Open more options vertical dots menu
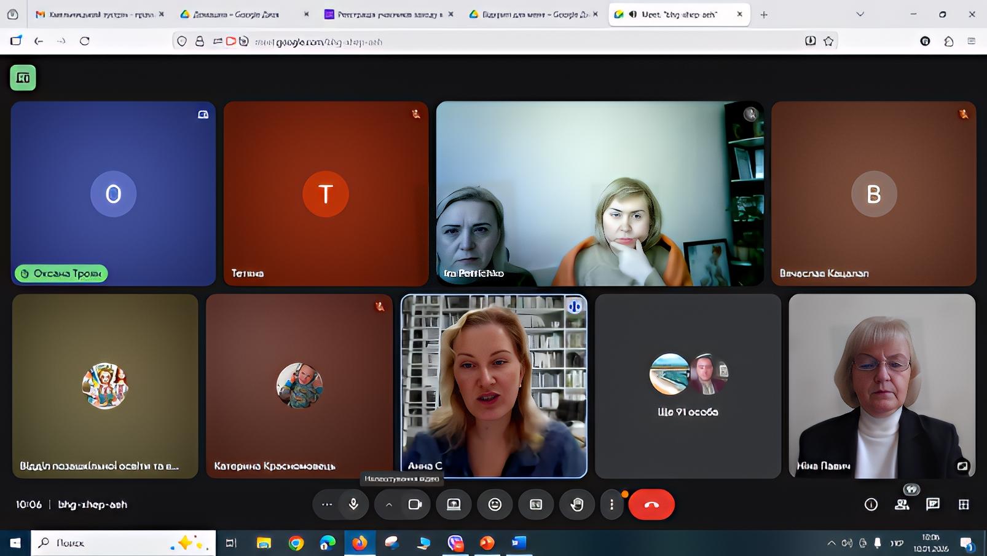The width and height of the screenshot is (987, 556). pyautogui.click(x=611, y=504)
